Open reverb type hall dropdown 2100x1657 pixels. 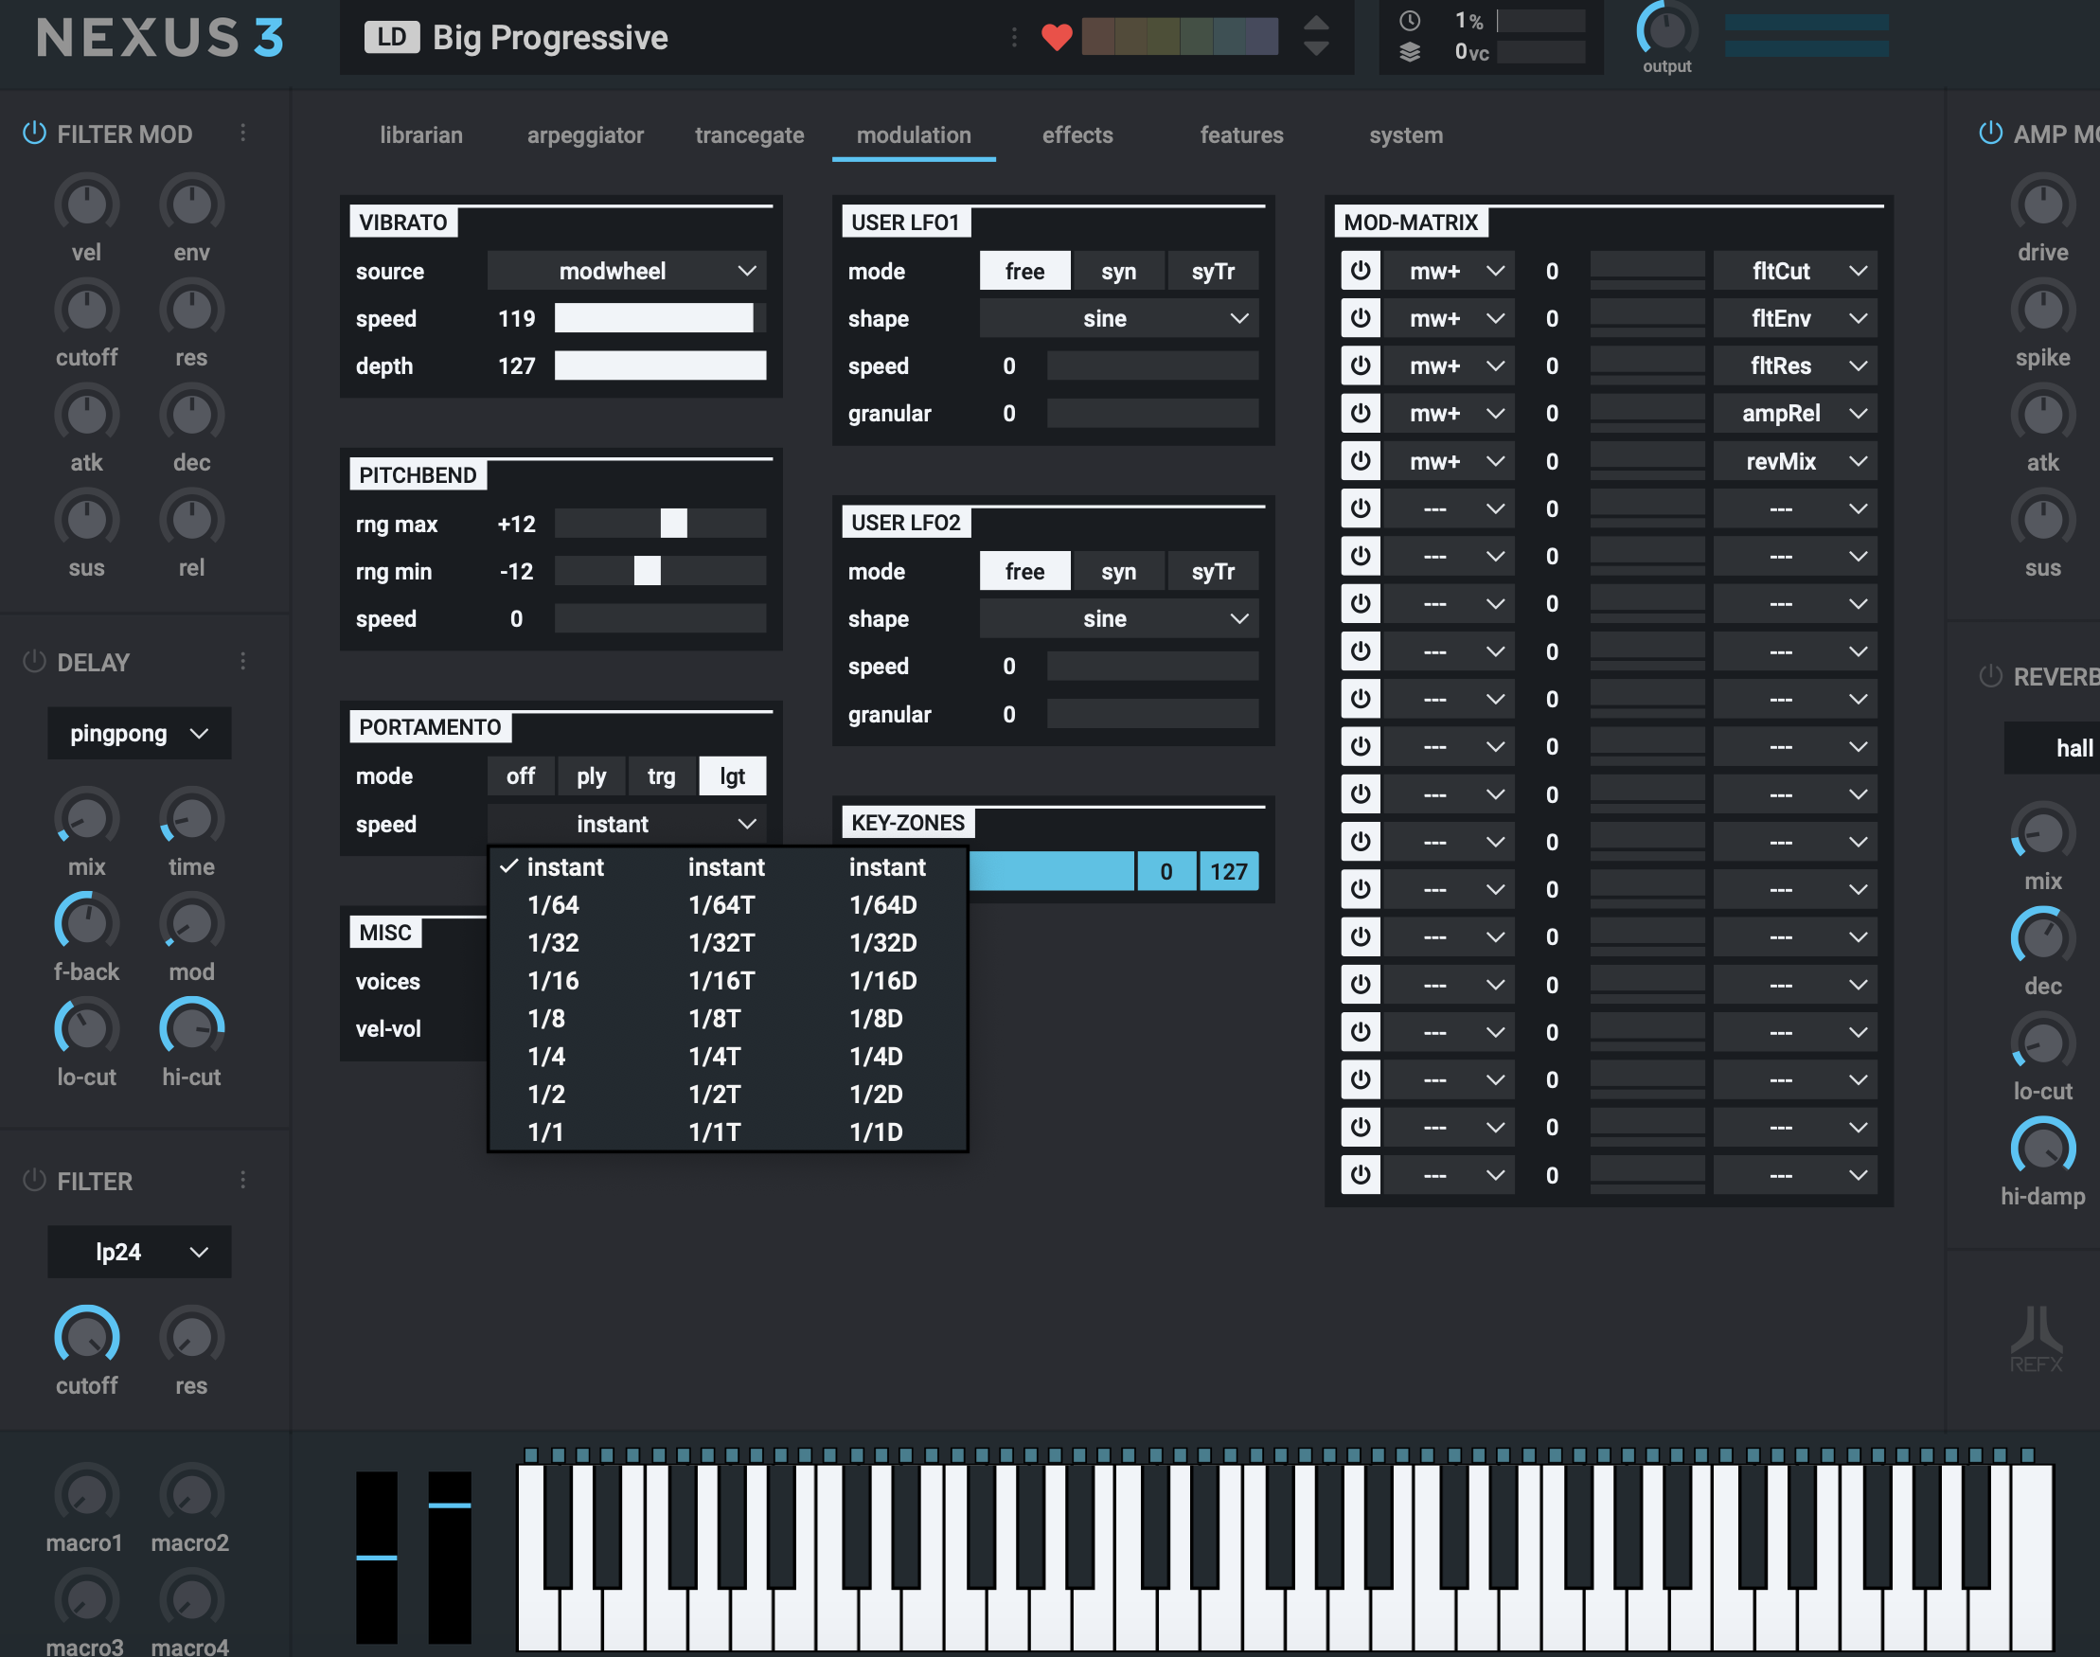click(2052, 748)
